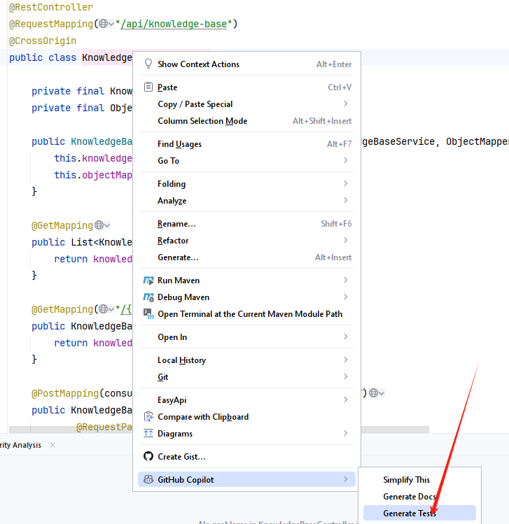Click the globe icon on the @PostMapping line
The height and width of the screenshot is (524, 509).
[374, 393]
